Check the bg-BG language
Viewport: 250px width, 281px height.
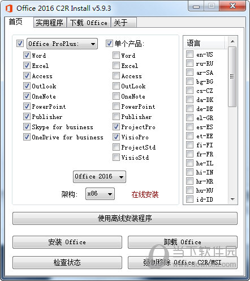pyautogui.click(x=189, y=81)
